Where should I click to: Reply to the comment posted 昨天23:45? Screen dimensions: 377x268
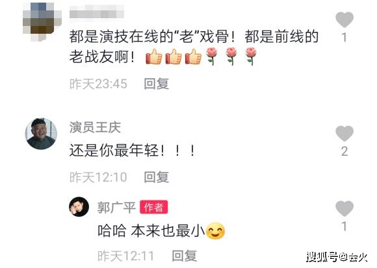156,84
